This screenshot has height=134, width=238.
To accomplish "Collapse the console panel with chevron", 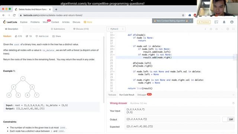I will (x=234, y=95).
